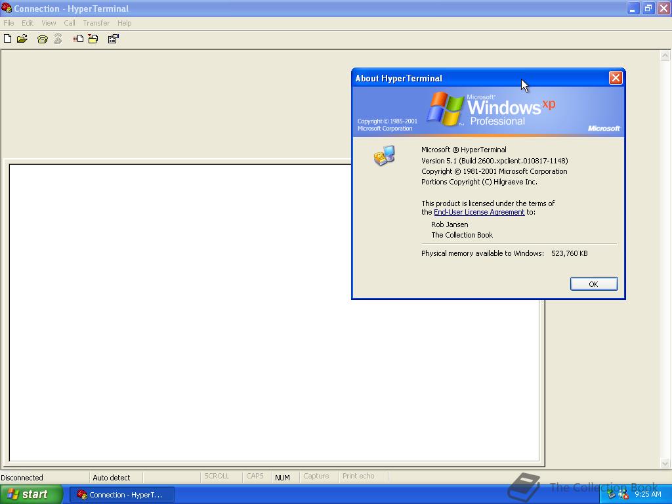Image resolution: width=672 pixels, height=504 pixels.
Task: Click the 523,760 KB memory value
Action: coord(569,253)
